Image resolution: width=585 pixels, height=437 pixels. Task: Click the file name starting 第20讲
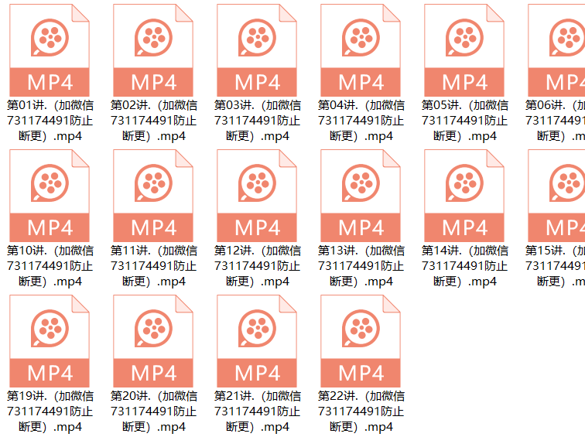point(154,411)
